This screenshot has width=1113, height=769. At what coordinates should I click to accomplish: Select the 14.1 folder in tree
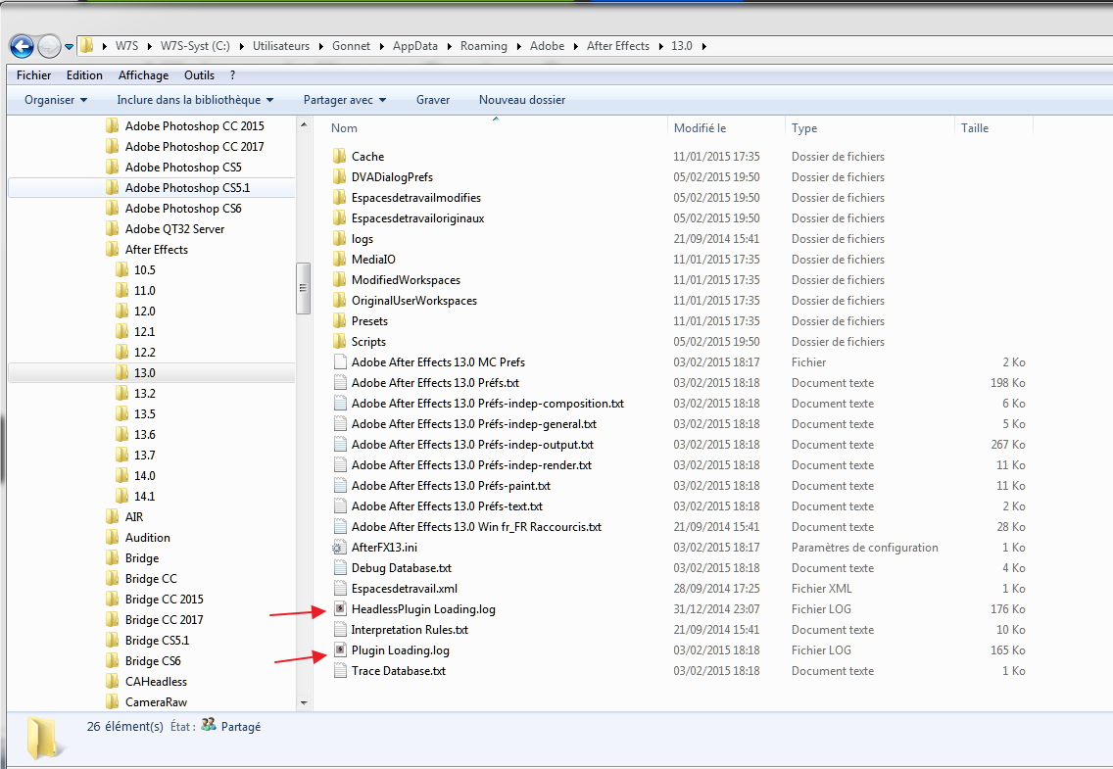pyautogui.click(x=145, y=496)
